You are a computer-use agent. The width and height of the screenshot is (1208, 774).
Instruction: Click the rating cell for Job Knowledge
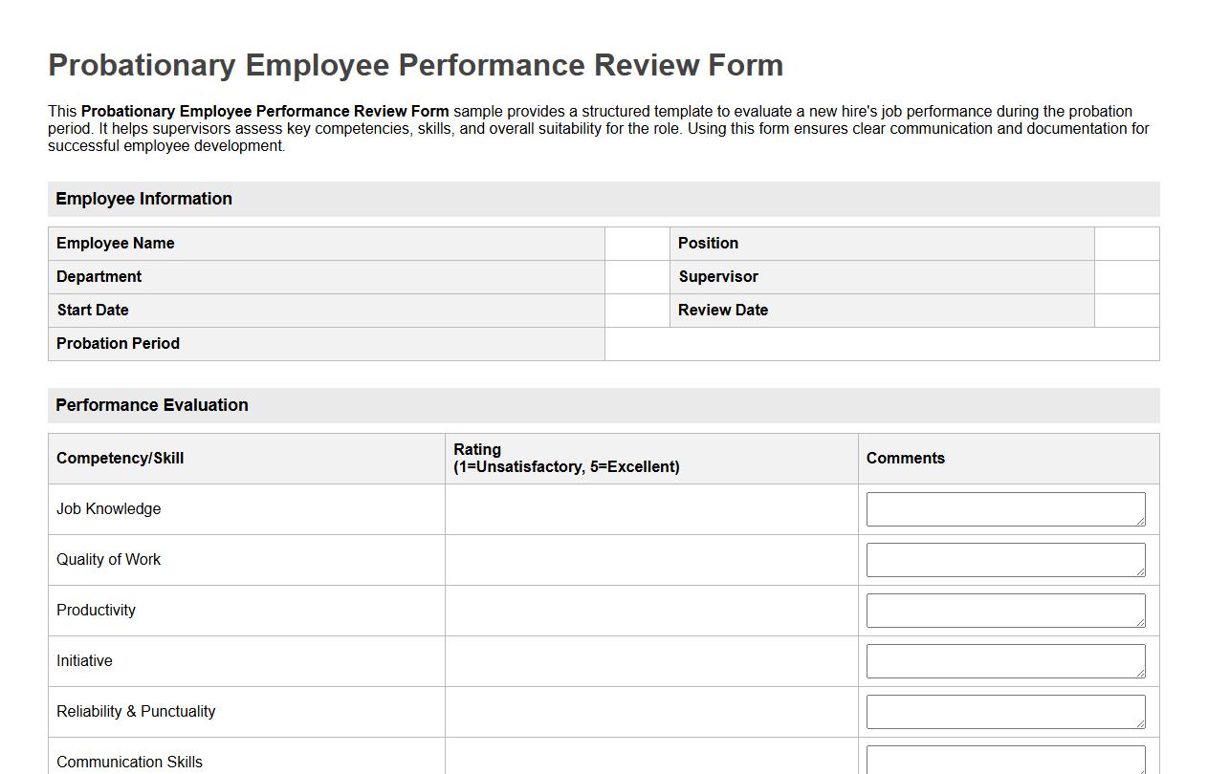point(650,508)
